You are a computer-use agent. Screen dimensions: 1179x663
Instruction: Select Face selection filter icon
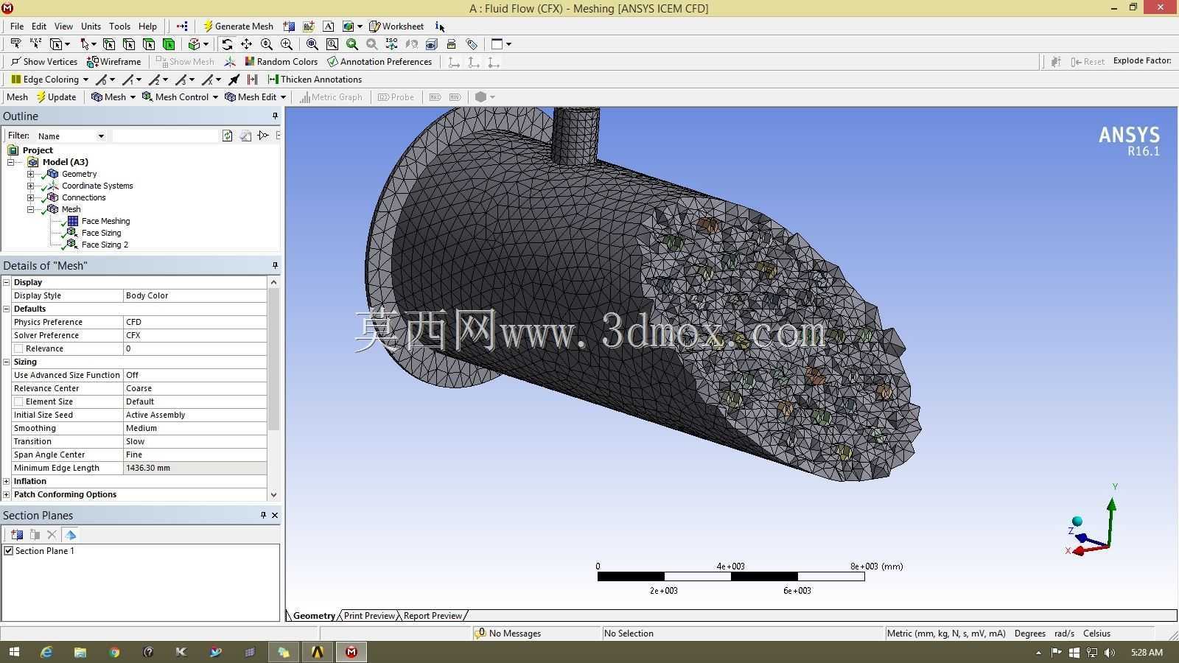click(149, 44)
